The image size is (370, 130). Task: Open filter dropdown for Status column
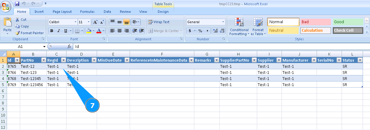click(360, 60)
